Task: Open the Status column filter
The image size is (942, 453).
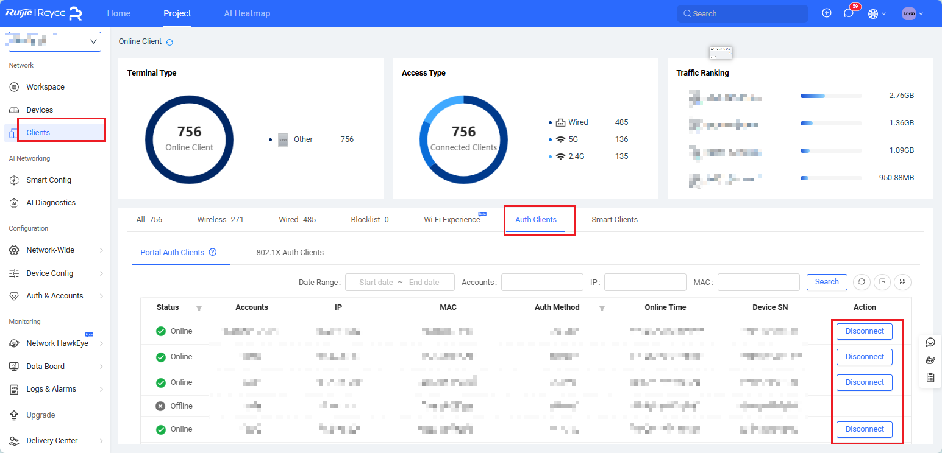Action: pos(199,308)
